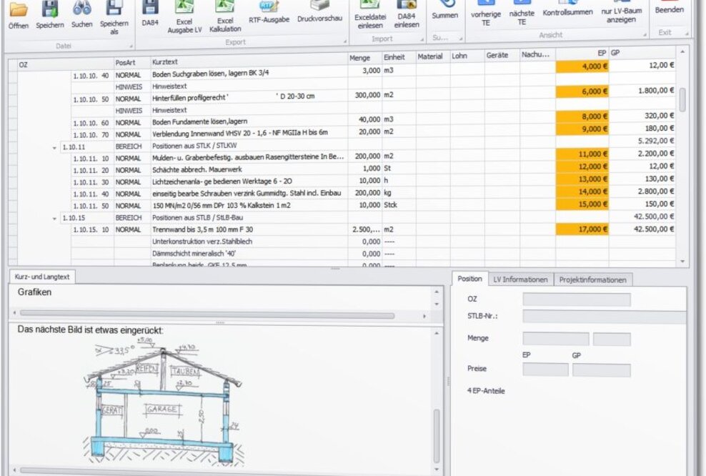Save the file with Speichern icon
This screenshot has width=706, height=476.
coord(49,11)
